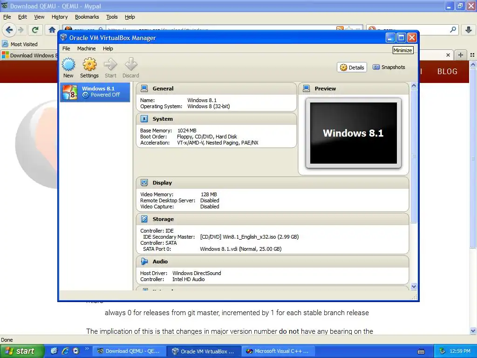Click the search magnifier in Mypal search box
The image size is (477, 358).
tap(453, 29)
